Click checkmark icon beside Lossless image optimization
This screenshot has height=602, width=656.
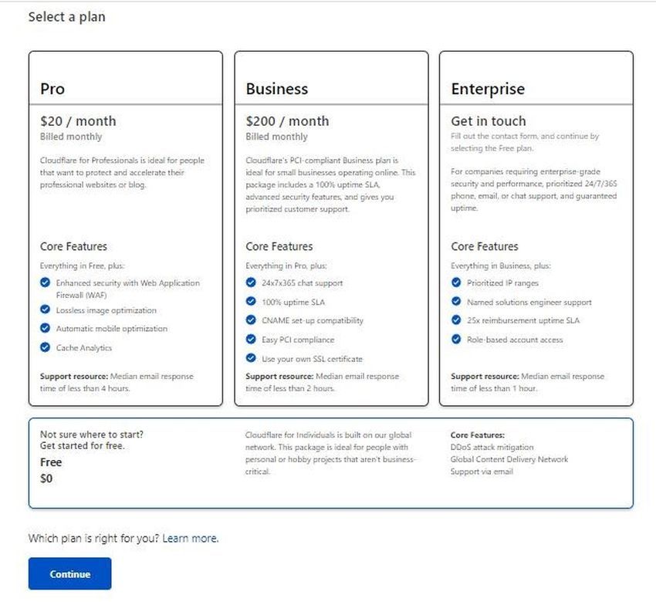click(46, 310)
